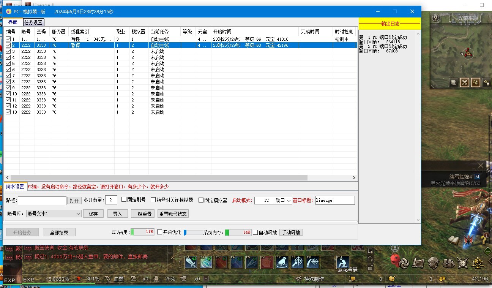Click the location pin icon on minimap
This screenshot has width=492, height=288.
[435, 18]
